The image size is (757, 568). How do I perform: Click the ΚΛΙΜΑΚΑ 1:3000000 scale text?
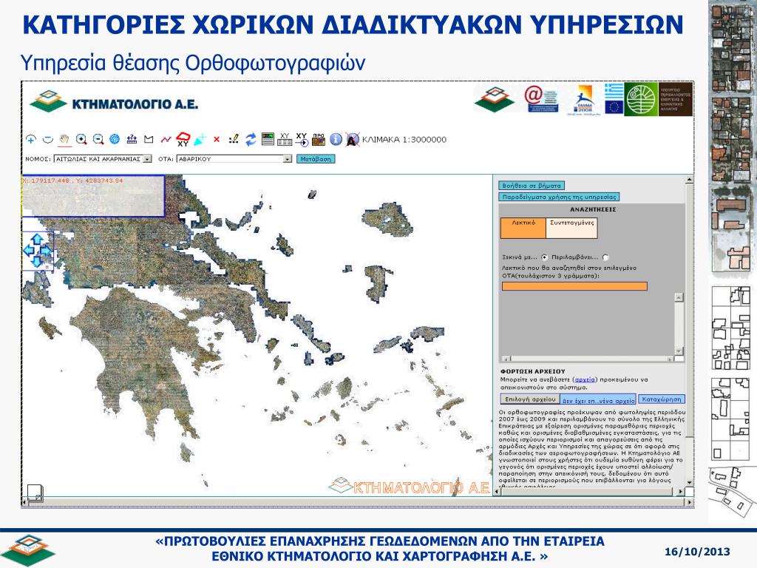click(x=404, y=140)
